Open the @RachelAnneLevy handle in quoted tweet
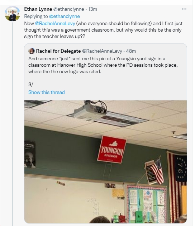 pos(102,51)
